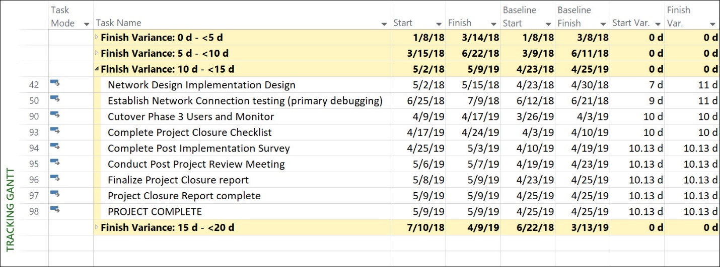The width and height of the screenshot is (720, 267).
Task: Collapse Finish Variance: 10 d - <15 d group
Action: point(97,69)
